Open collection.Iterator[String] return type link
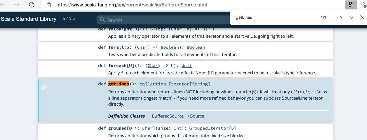 click(x=174, y=84)
